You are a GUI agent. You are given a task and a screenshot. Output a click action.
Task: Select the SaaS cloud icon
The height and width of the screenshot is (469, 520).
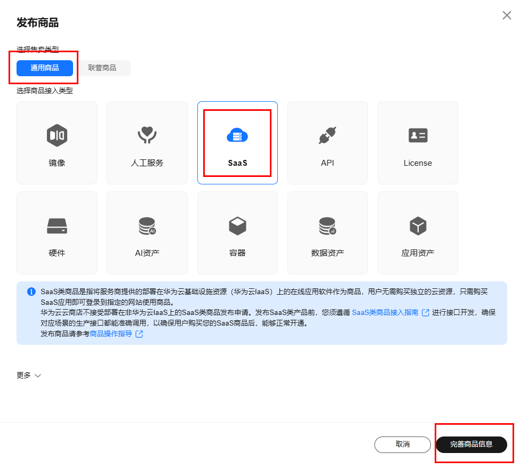click(x=237, y=135)
